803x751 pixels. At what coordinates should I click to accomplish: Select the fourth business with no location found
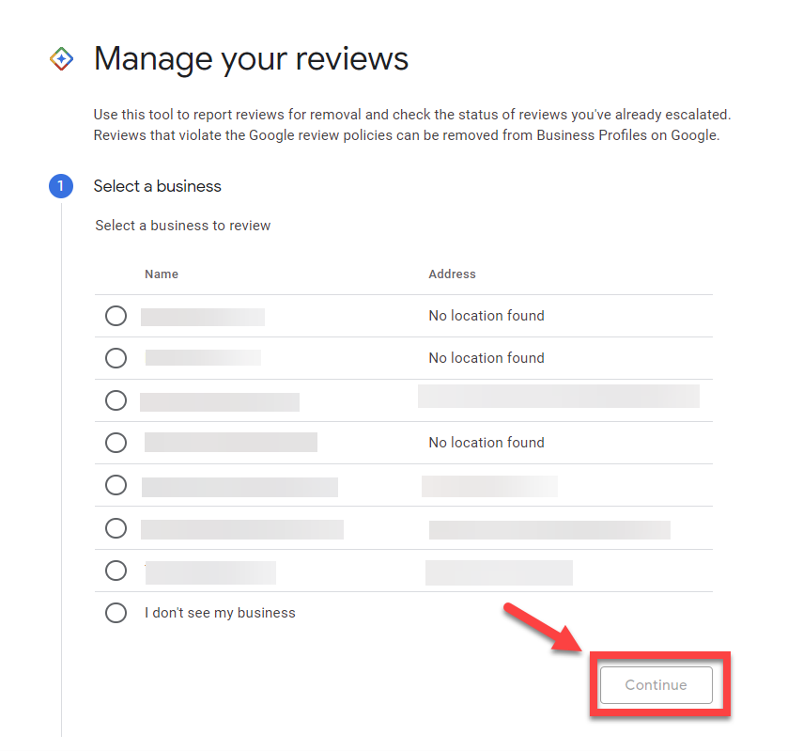coord(116,443)
